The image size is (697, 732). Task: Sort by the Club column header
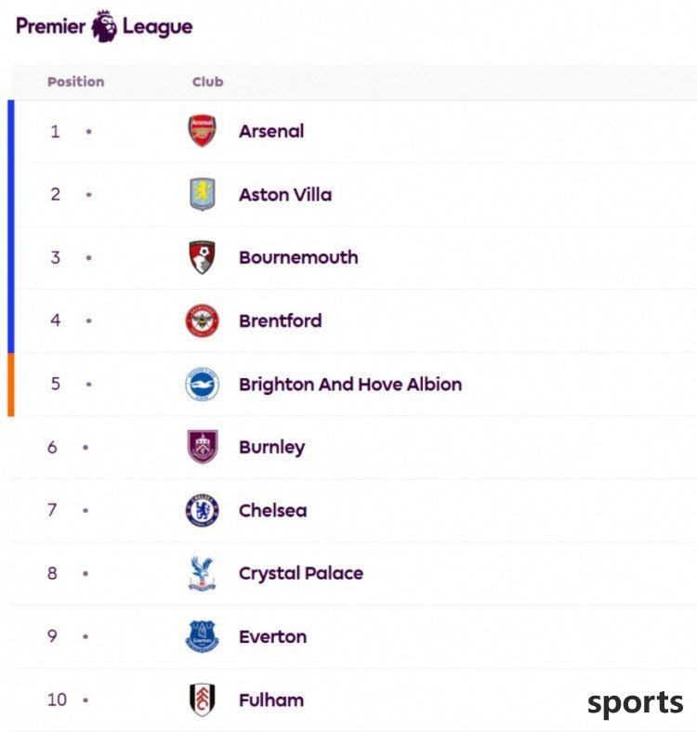pos(208,82)
